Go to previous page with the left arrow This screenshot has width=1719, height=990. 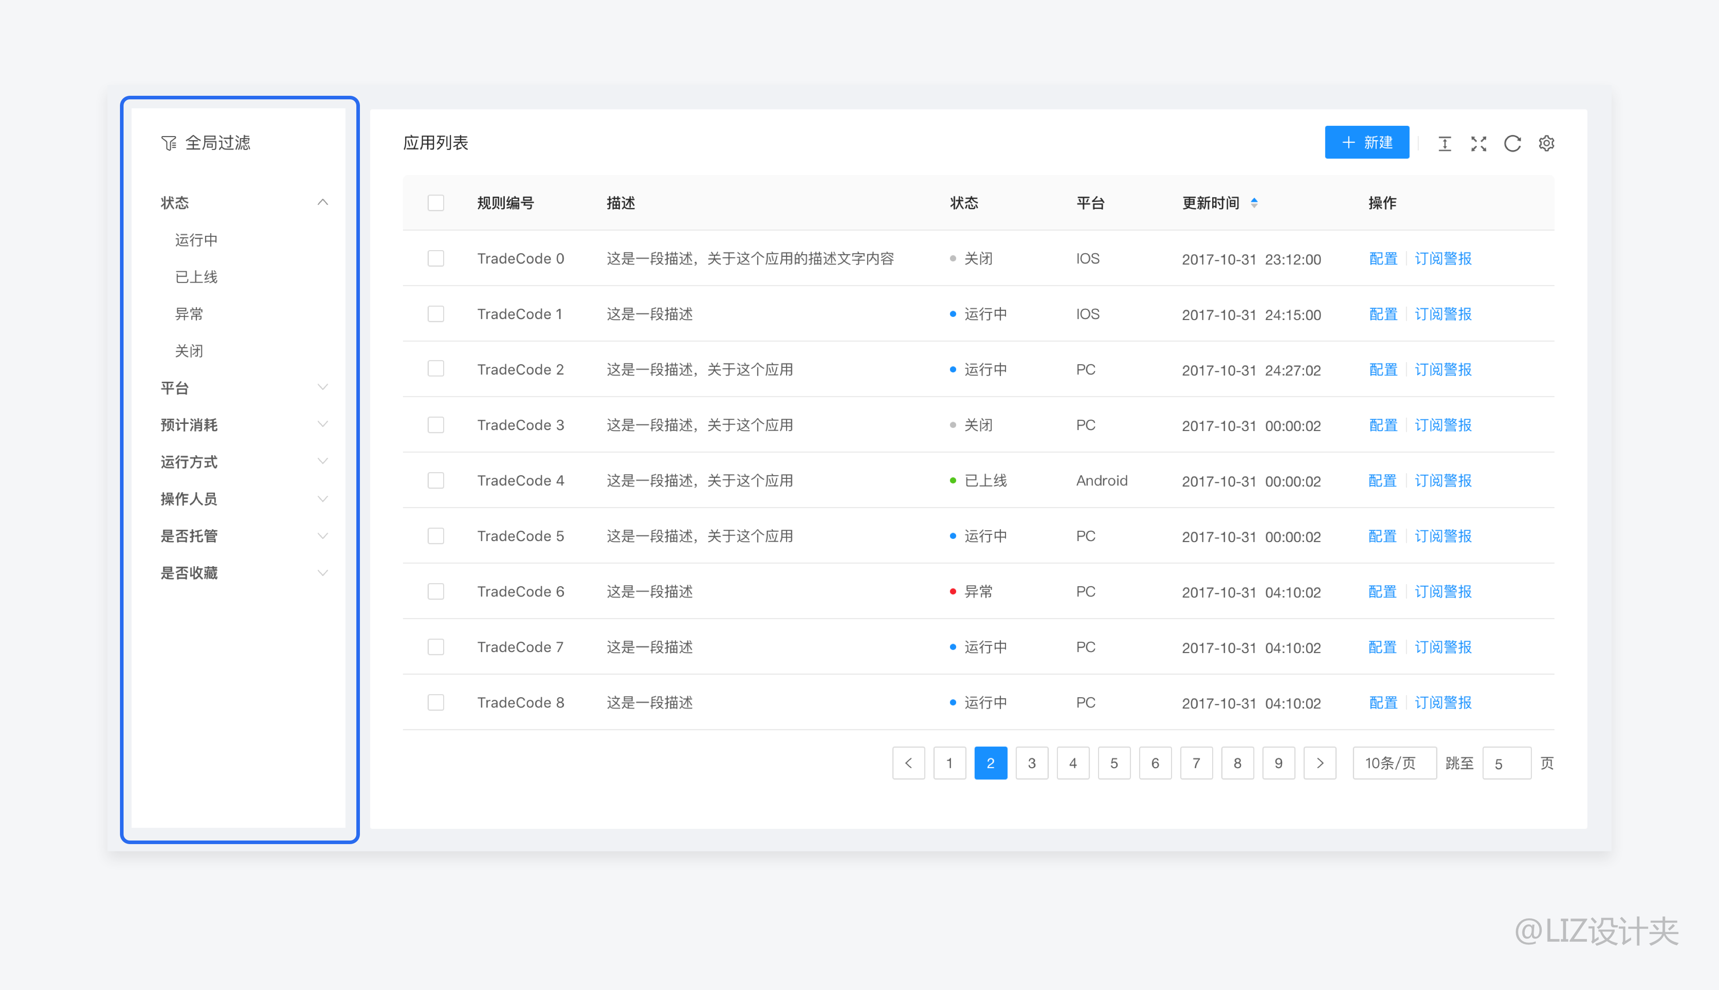909,763
